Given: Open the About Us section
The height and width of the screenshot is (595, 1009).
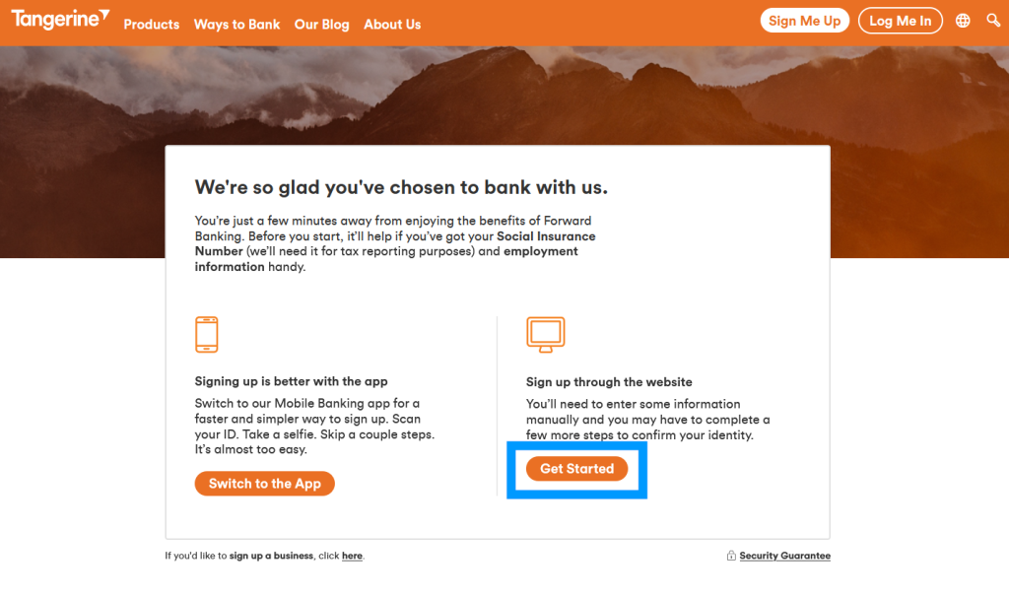Looking at the screenshot, I should [392, 25].
